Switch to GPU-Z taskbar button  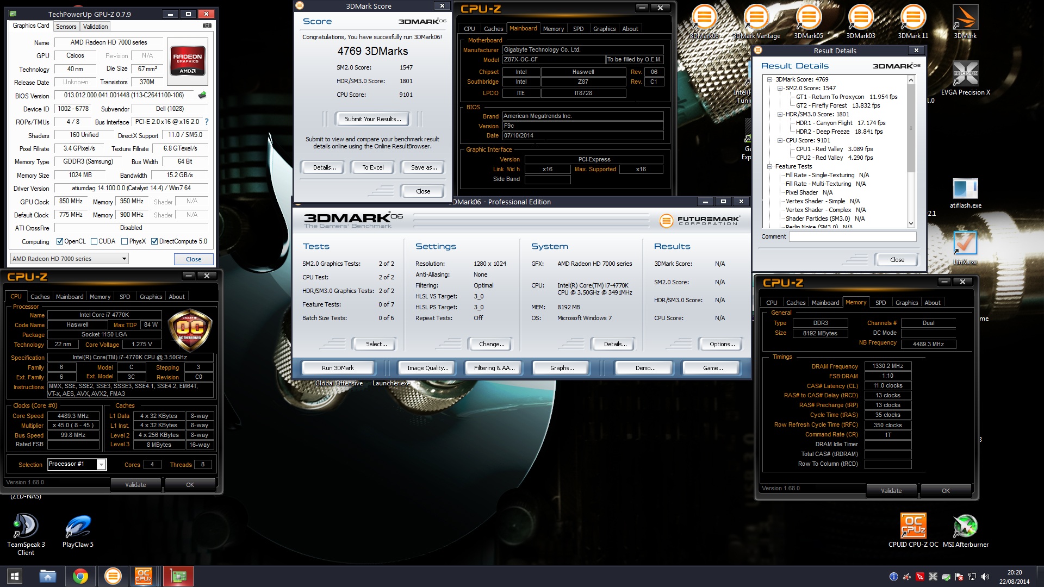click(x=178, y=576)
